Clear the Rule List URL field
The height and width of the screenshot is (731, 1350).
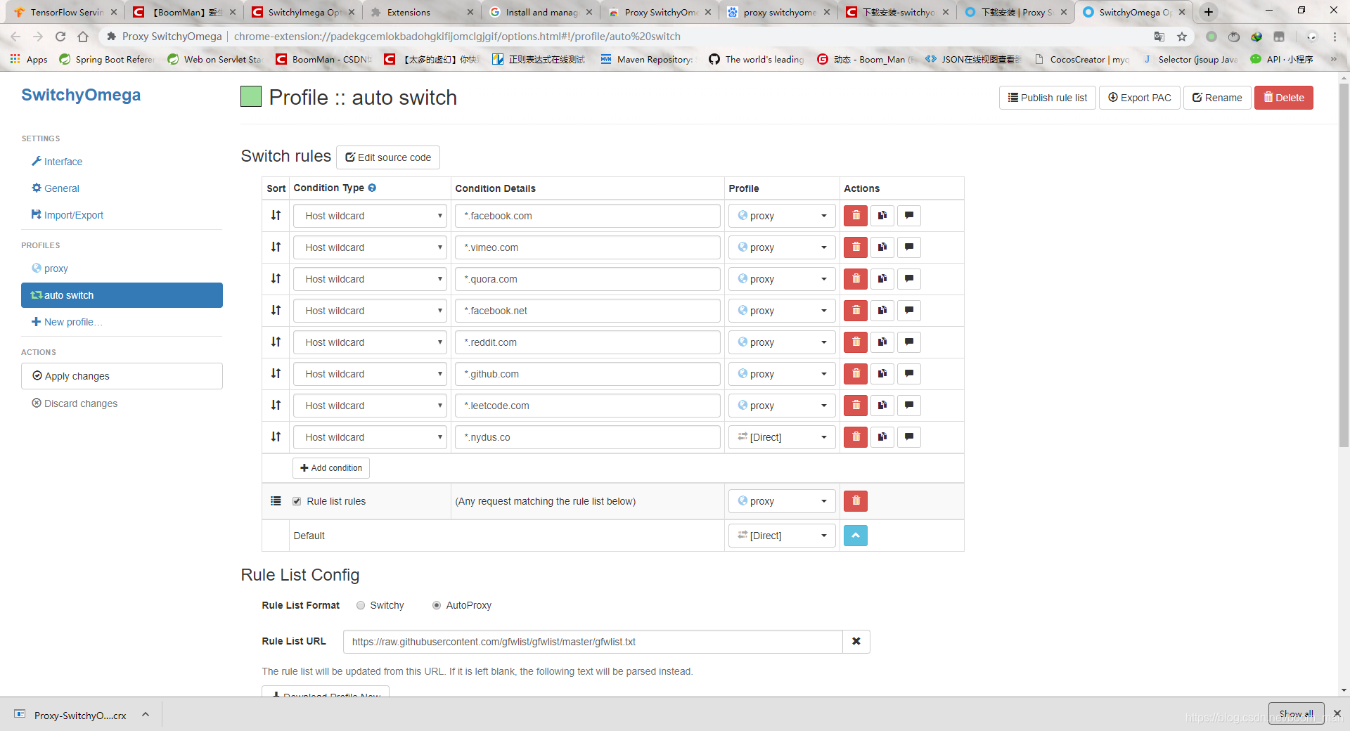[x=856, y=642]
